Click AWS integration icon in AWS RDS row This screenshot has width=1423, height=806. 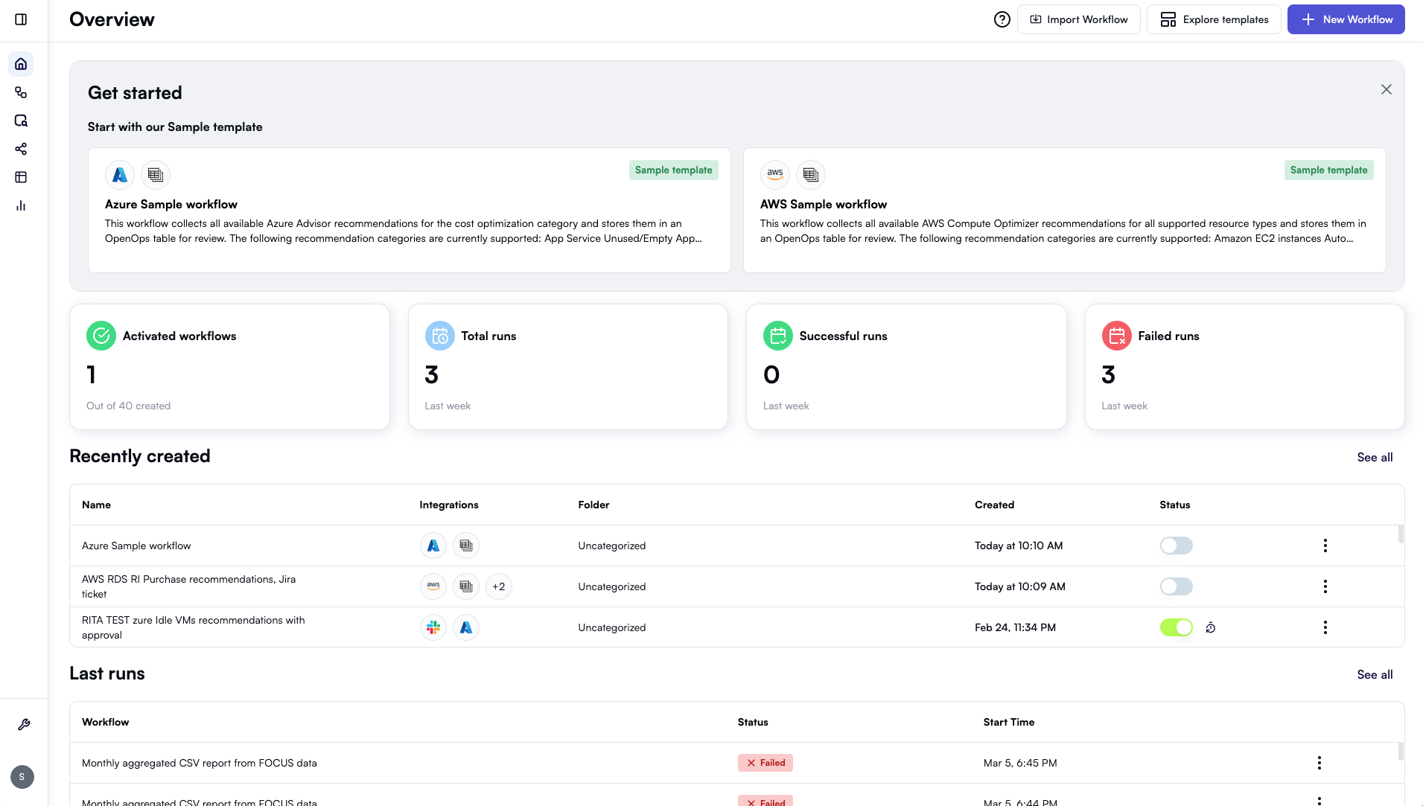pyautogui.click(x=433, y=586)
